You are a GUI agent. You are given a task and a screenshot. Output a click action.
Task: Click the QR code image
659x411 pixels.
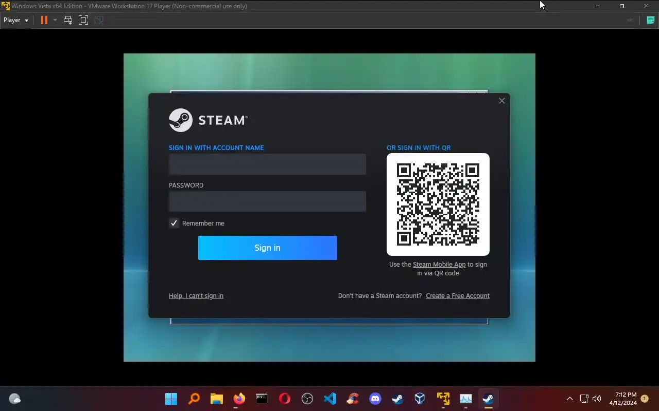pyautogui.click(x=438, y=204)
